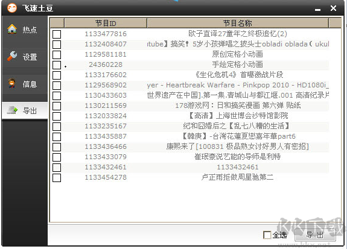347x249 pixels.
Task: Check the box for ID 1133477816
Action: [x=57, y=34]
